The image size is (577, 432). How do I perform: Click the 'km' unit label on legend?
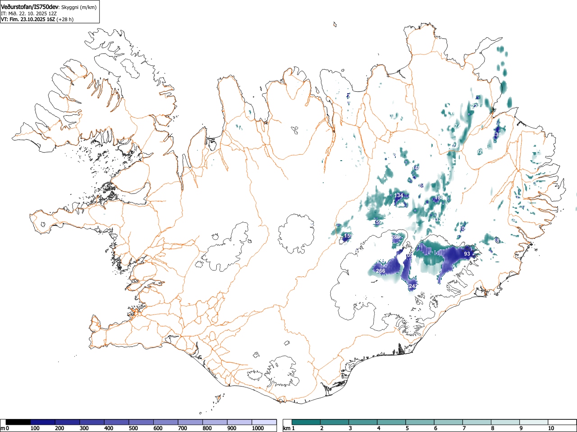tap(286, 428)
